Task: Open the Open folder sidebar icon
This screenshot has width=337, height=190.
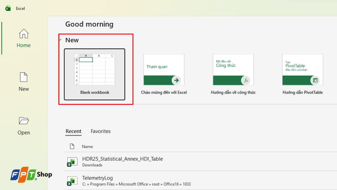Action: tap(24, 121)
